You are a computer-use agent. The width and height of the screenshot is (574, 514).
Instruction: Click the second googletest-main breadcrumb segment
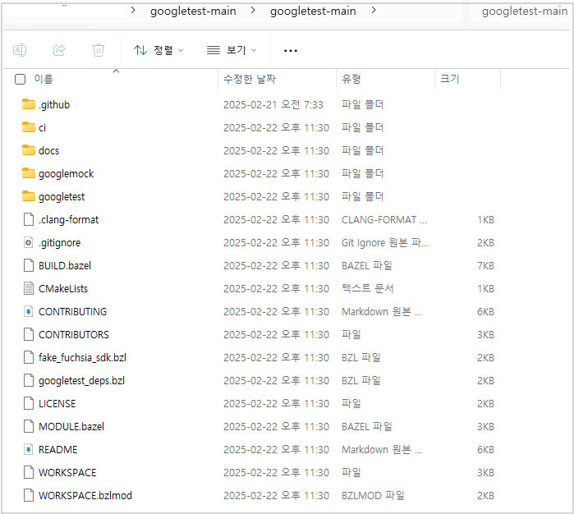click(x=313, y=11)
